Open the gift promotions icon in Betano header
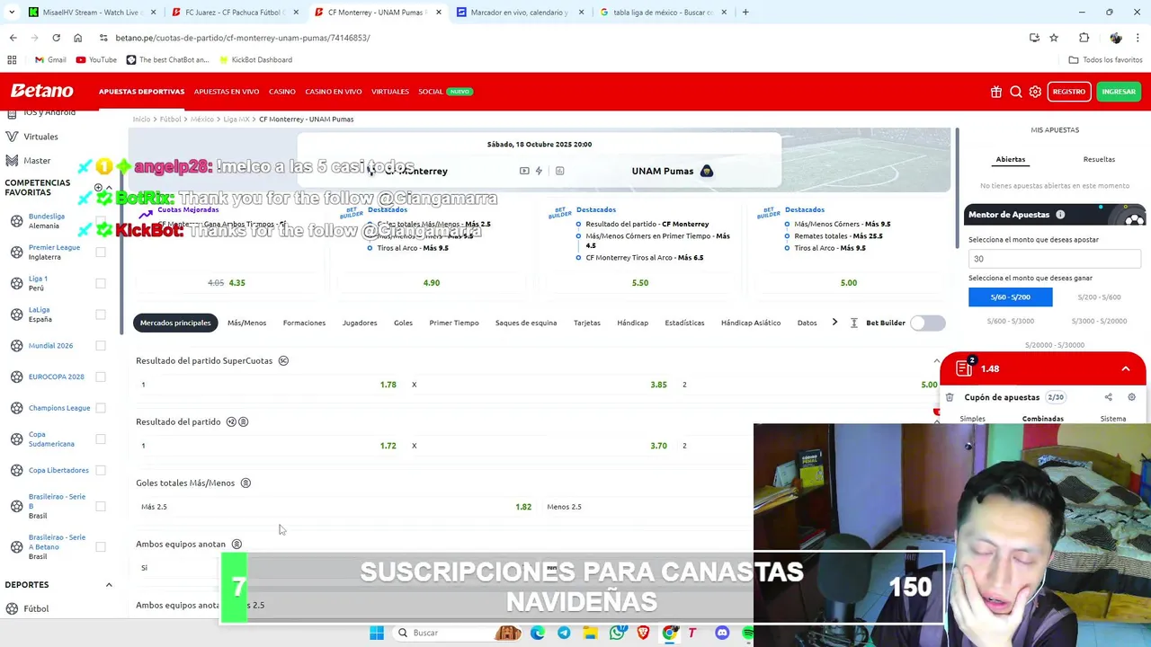 [x=996, y=92]
